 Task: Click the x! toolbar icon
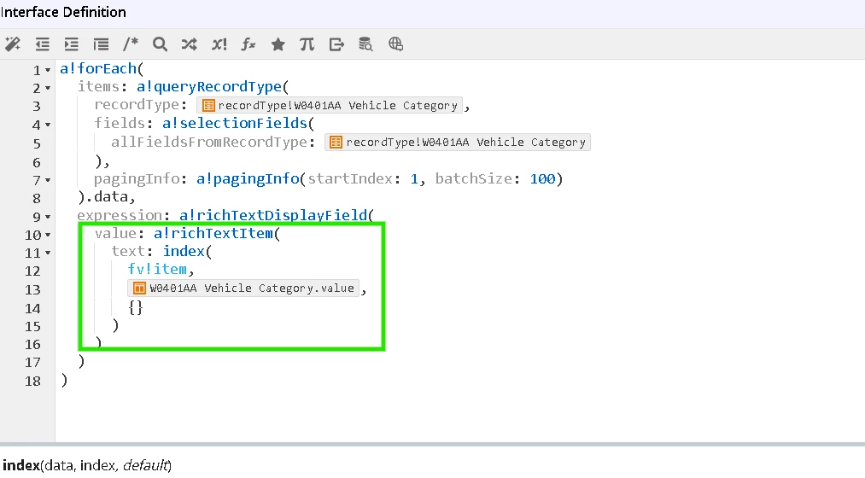click(x=219, y=44)
